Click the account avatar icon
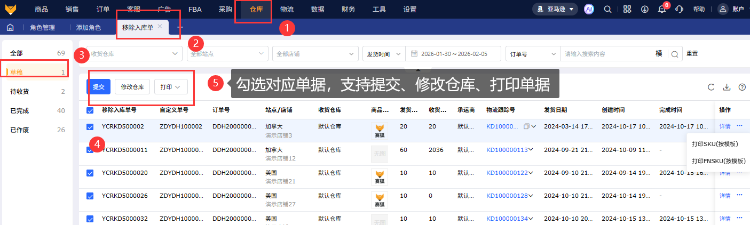This screenshot has height=225, width=750. click(723, 9)
